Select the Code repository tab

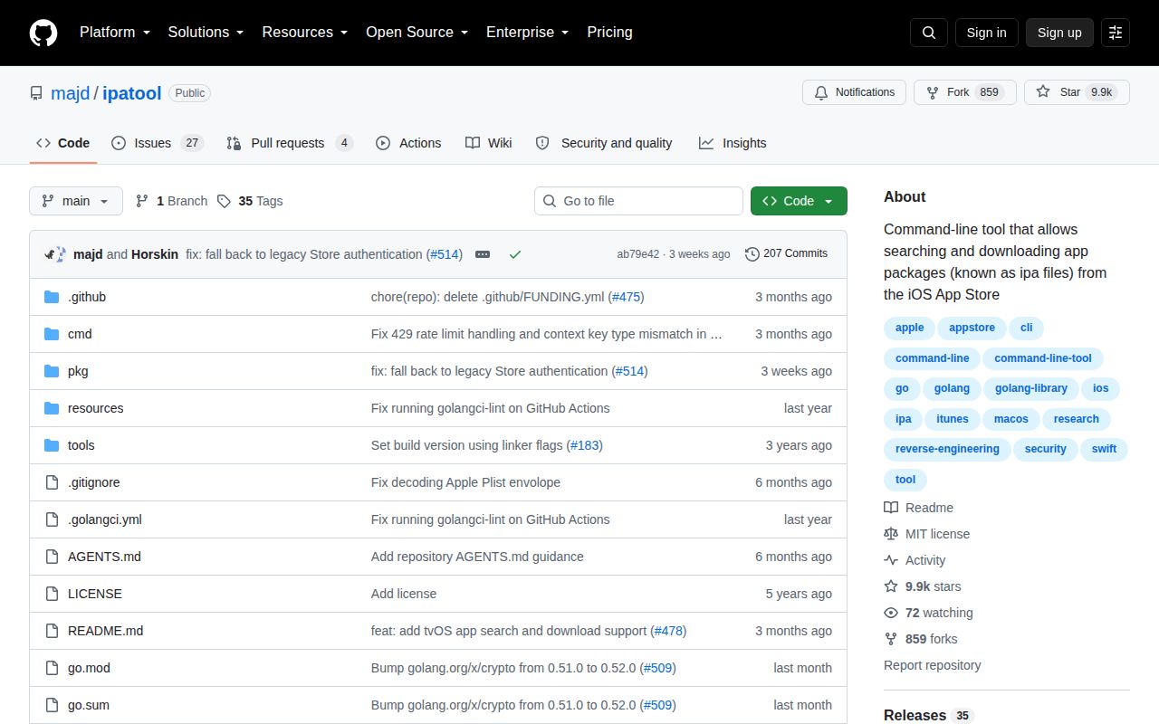point(63,143)
